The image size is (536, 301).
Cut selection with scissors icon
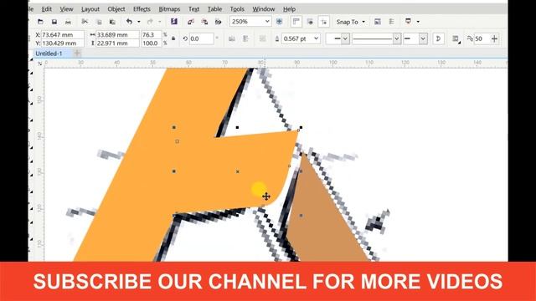point(85,22)
